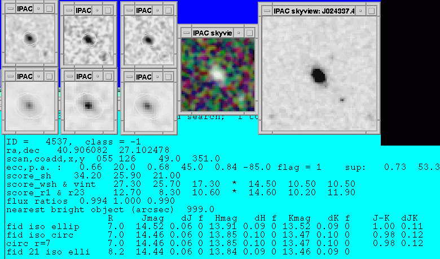The width and height of the screenshot is (440, 259).
Task: Click the right ascension value 40.906082
Action: 82,150
